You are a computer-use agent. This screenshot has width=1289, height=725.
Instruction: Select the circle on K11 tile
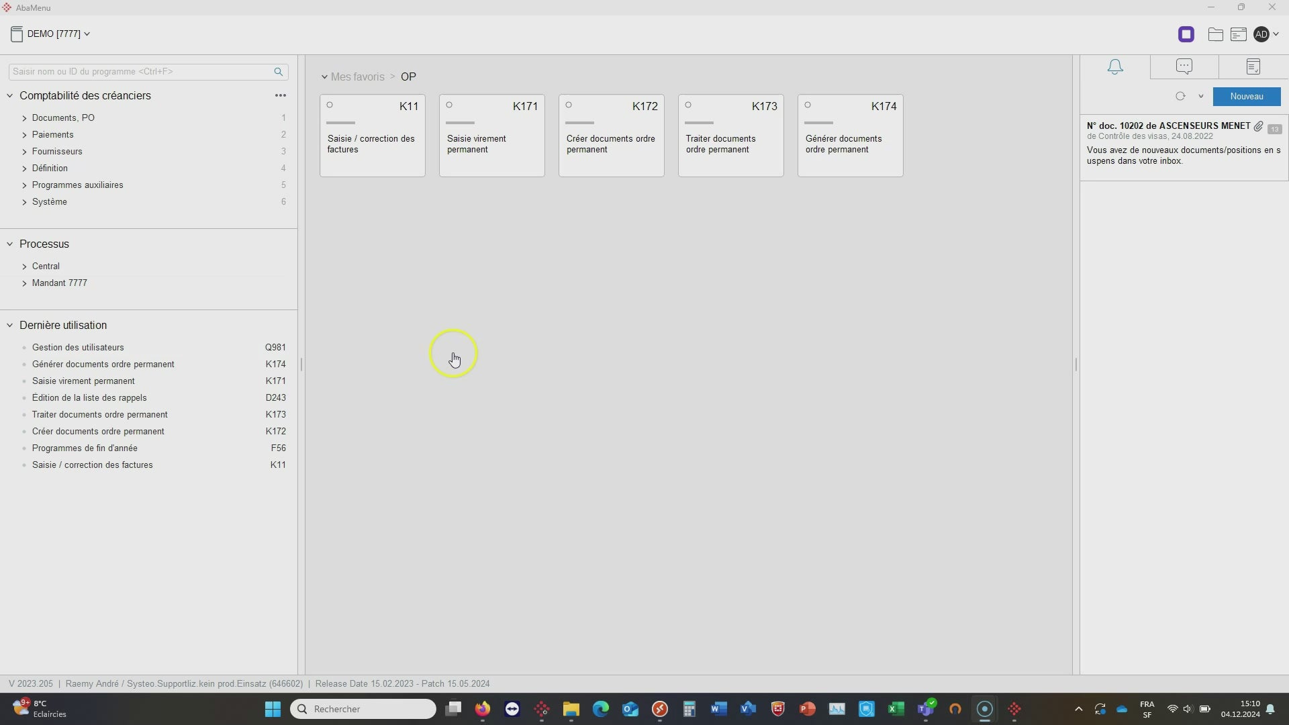pos(330,105)
